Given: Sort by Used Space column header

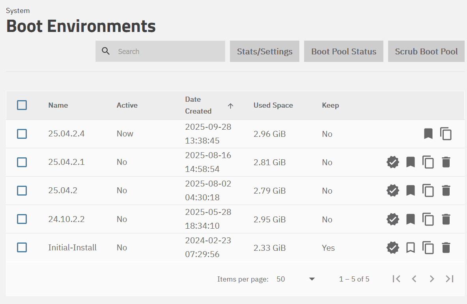Looking at the screenshot, I should pos(273,105).
